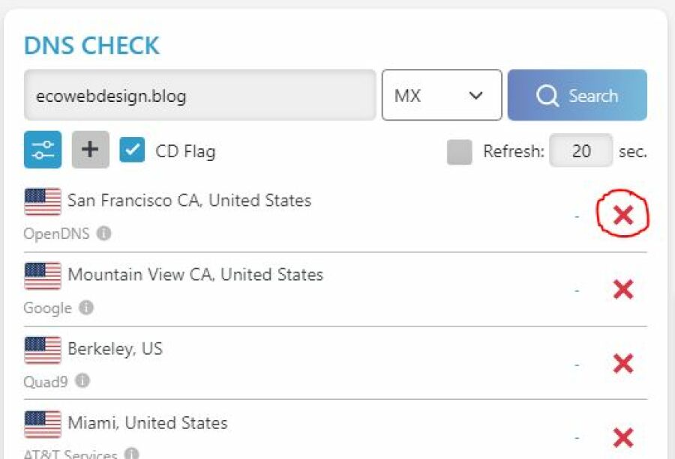
Task: Click the red X for Mountain View
Action: click(x=622, y=289)
